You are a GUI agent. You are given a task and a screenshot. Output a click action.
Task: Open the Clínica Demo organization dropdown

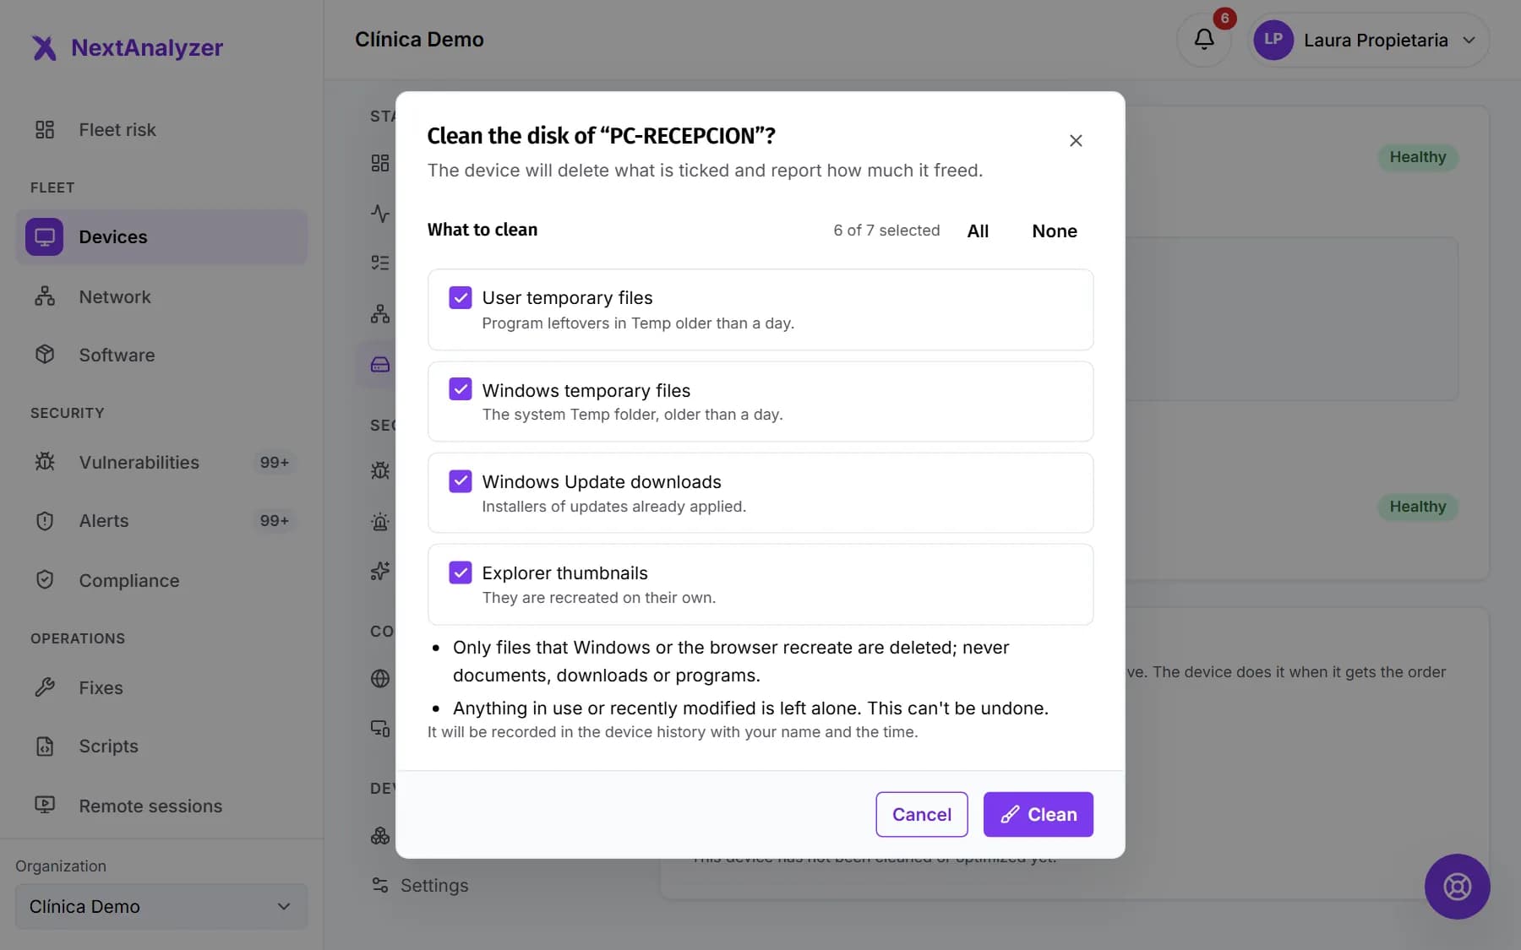click(x=161, y=906)
